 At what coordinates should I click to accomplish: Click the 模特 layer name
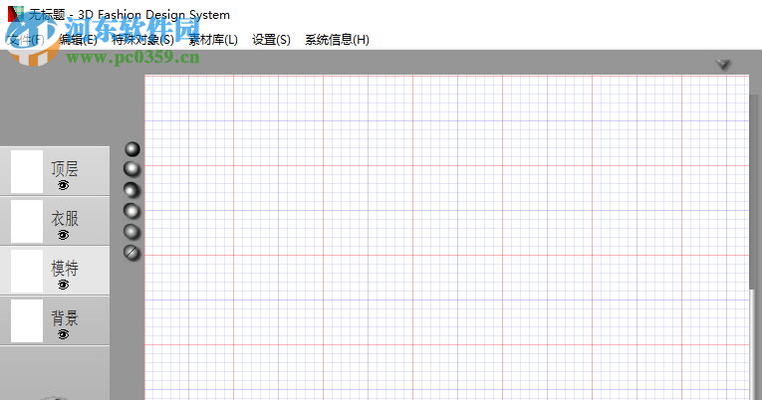pos(65,268)
